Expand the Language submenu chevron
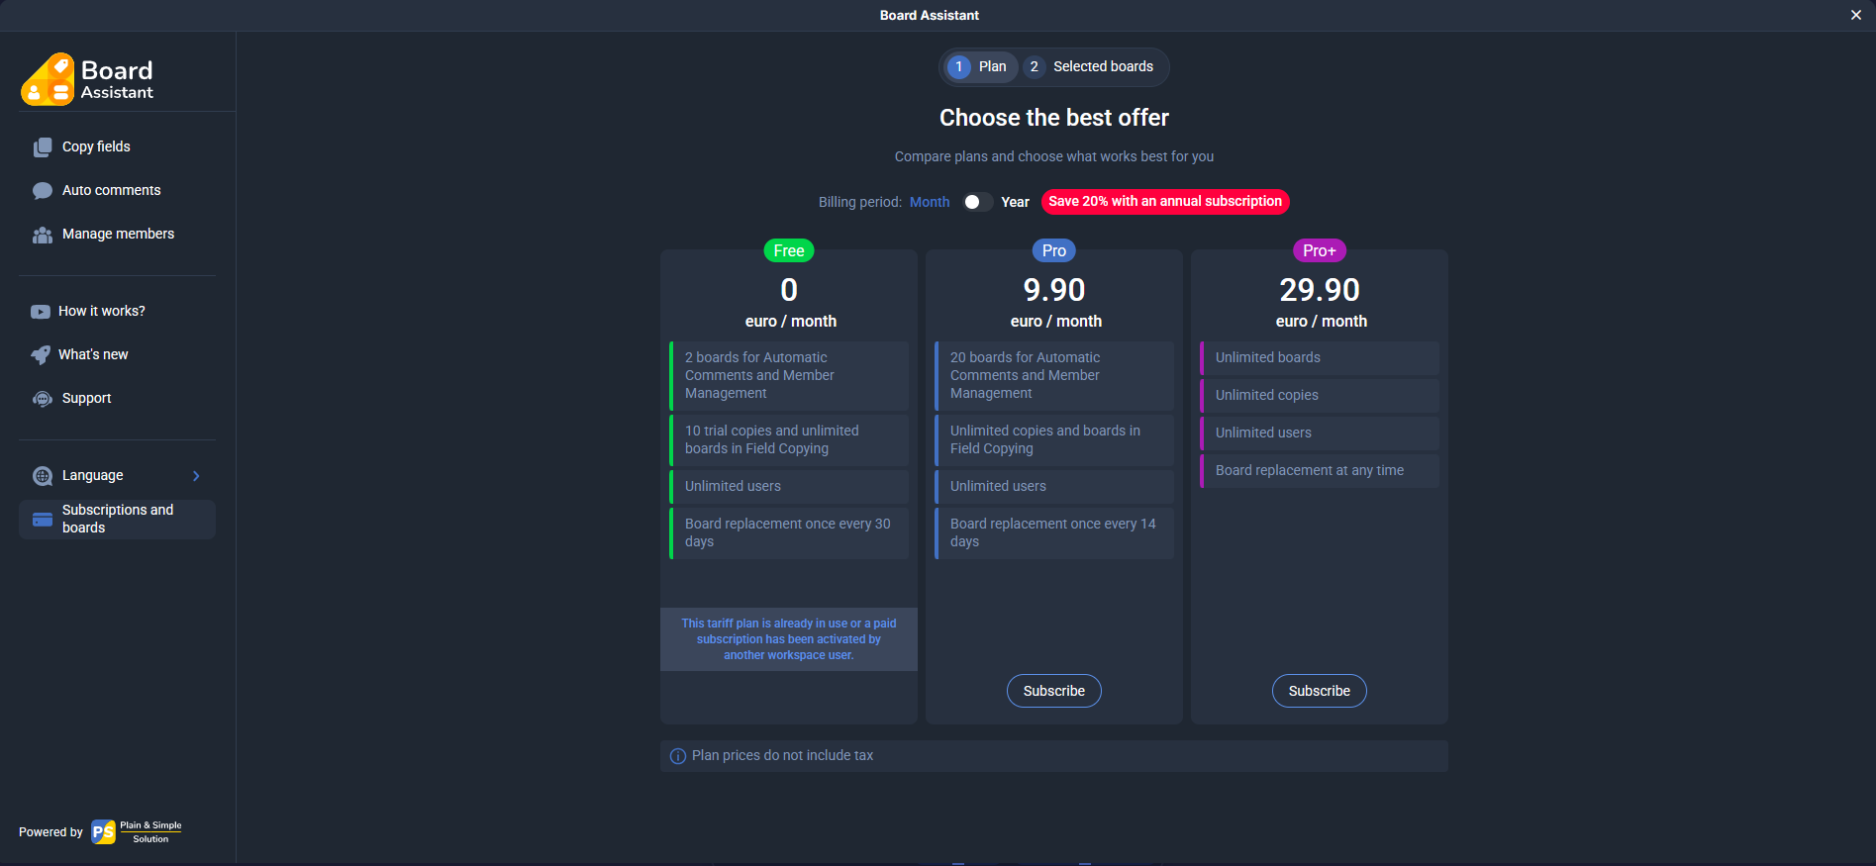The image size is (1876, 866). click(196, 476)
